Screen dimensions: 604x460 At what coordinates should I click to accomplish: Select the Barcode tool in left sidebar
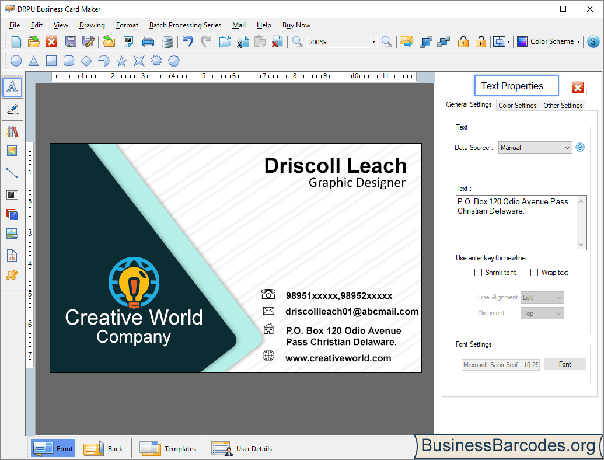tap(12, 195)
